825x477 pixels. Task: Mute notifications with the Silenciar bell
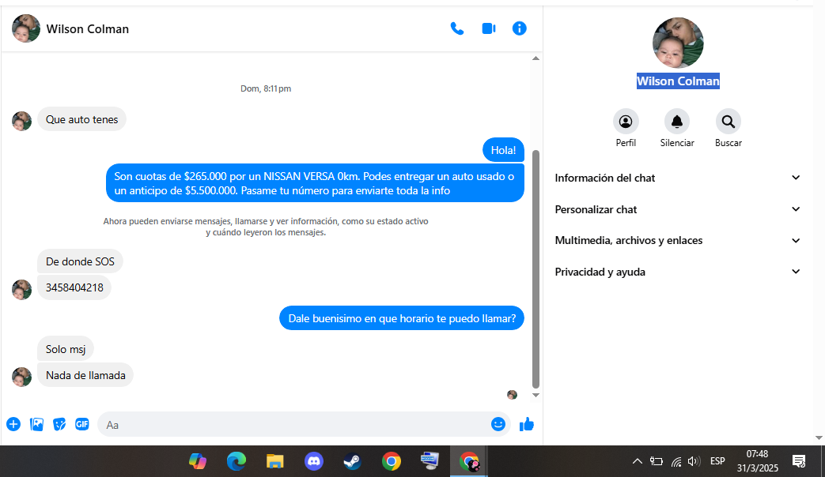(676, 122)
